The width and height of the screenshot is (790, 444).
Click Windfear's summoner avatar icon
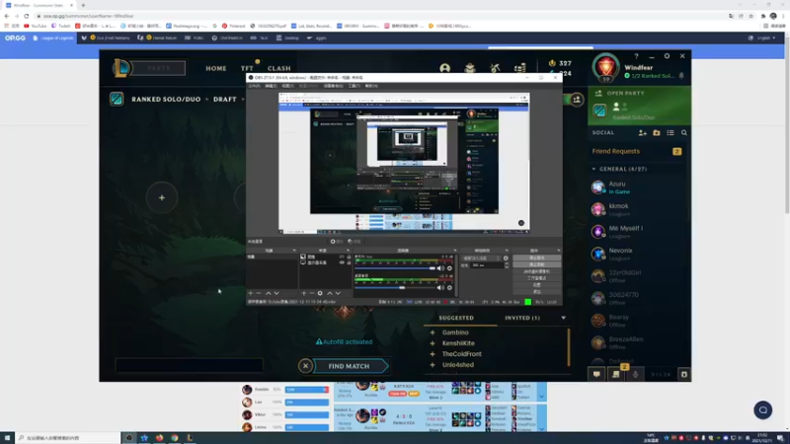click(605, 67)
